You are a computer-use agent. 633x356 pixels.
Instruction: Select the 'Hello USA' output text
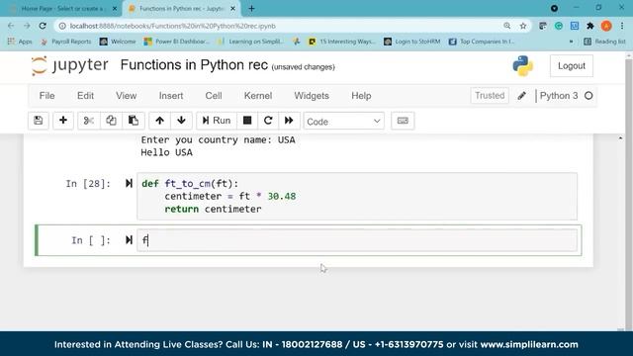166,152
